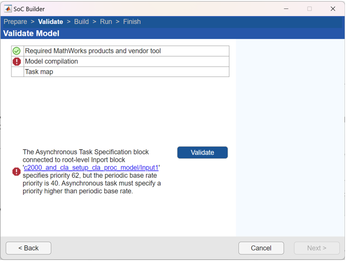Go back using the Back button

coord(29,248)
